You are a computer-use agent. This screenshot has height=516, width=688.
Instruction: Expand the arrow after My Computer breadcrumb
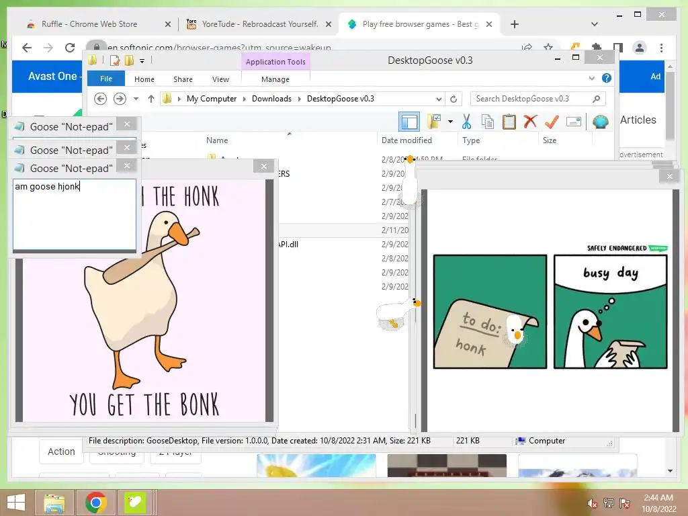[245, 99]
